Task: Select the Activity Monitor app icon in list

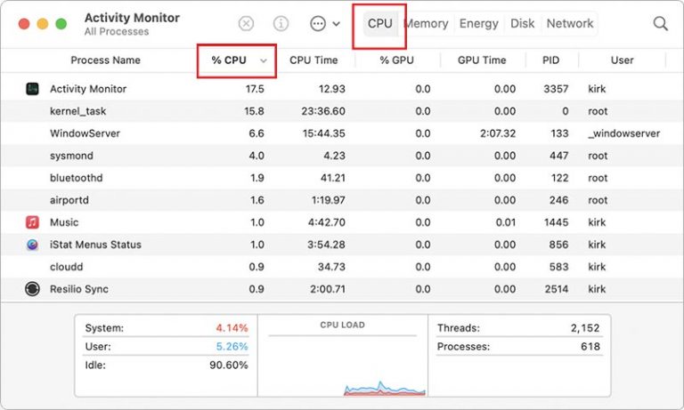Action: pos(33,89)
